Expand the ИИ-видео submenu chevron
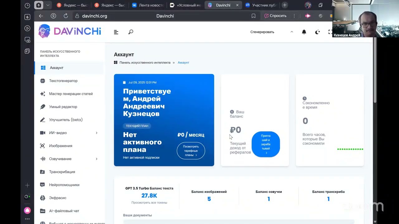 pyautogui.click(x=96, y=133)
